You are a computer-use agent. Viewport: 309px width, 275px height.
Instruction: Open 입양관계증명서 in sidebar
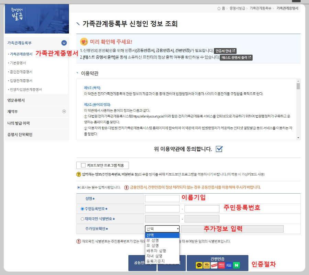(x=21, y=81)
